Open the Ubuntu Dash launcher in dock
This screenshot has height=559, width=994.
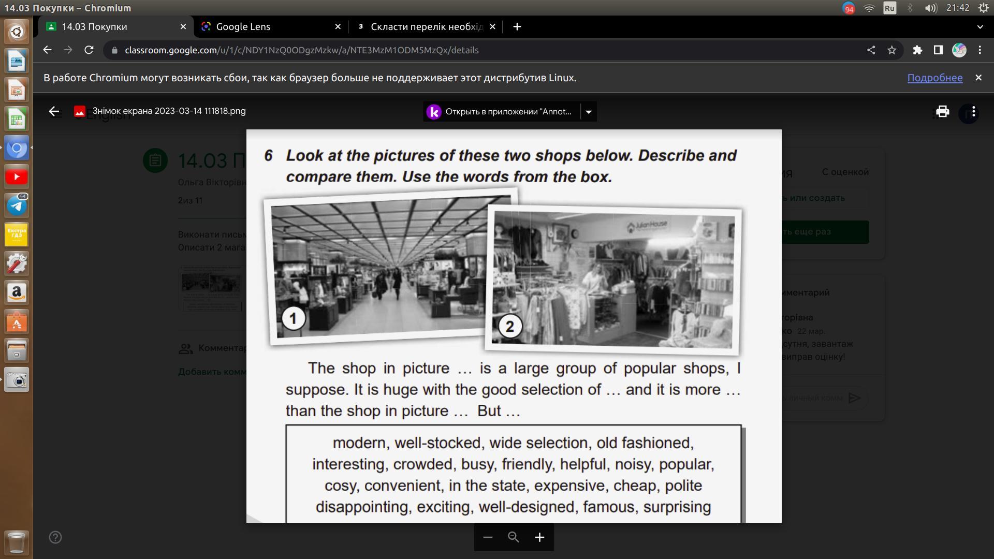(17, 32)
